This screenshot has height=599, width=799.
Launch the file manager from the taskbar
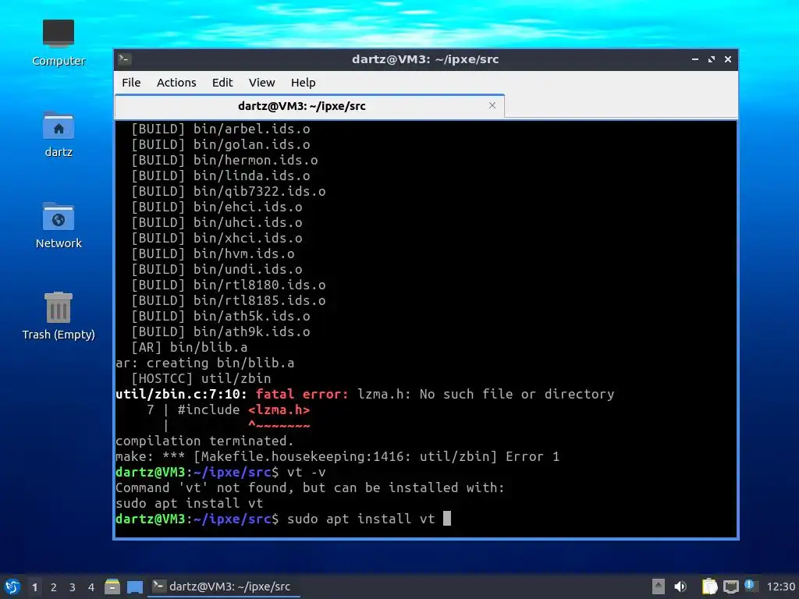[x=112, y=587]
